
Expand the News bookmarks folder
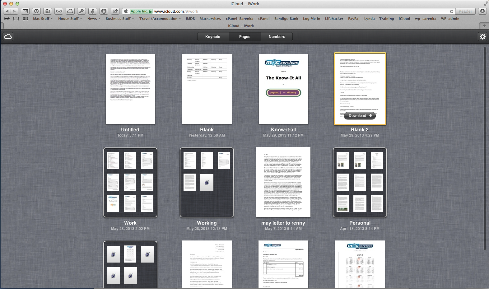tap(94, 19)
